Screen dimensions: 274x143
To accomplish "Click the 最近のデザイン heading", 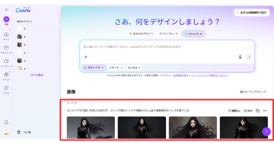I will [25, 22].
